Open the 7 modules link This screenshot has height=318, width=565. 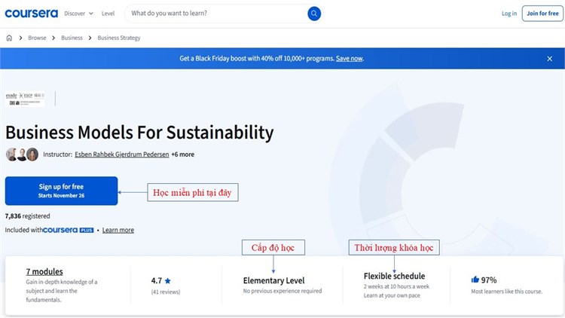[44, 271]
